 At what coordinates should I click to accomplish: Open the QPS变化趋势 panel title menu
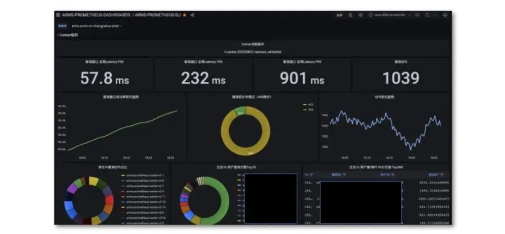coord(384,97)
